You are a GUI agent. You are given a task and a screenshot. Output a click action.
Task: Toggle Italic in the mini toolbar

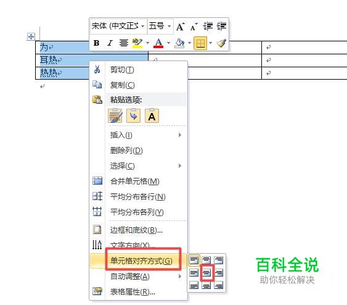(110, 43)
